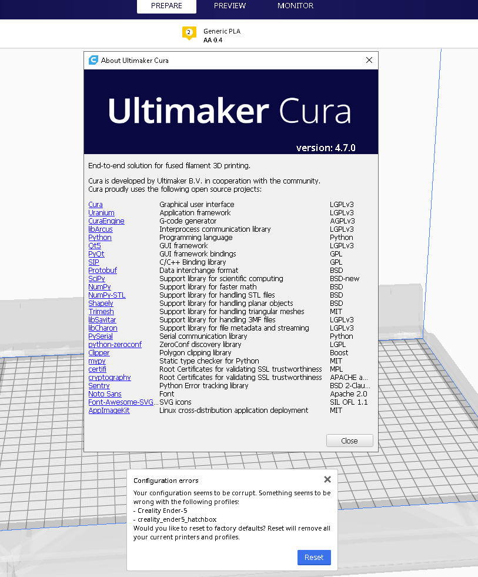This screenshot has width=478, height=577.
Task: Open the PyQt link
Action: tap(96, 254)
